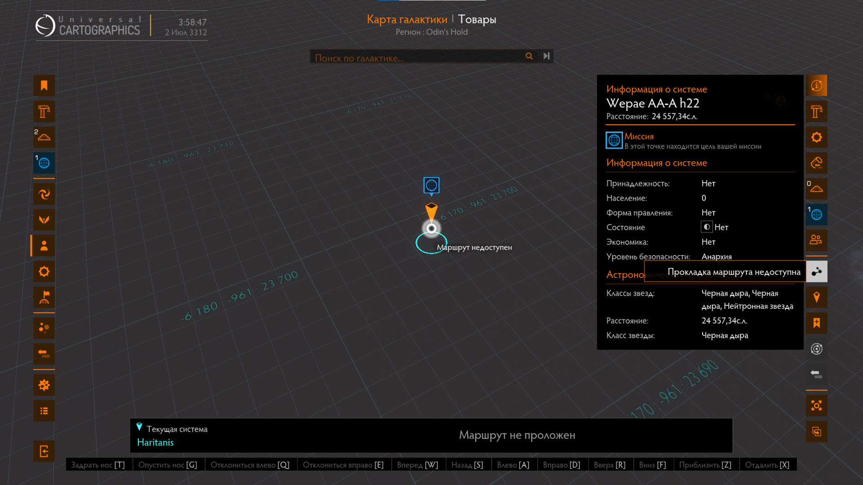Add a bookmark for this system
Viewport: 863px width, 485px height.
tap(817, 323)
